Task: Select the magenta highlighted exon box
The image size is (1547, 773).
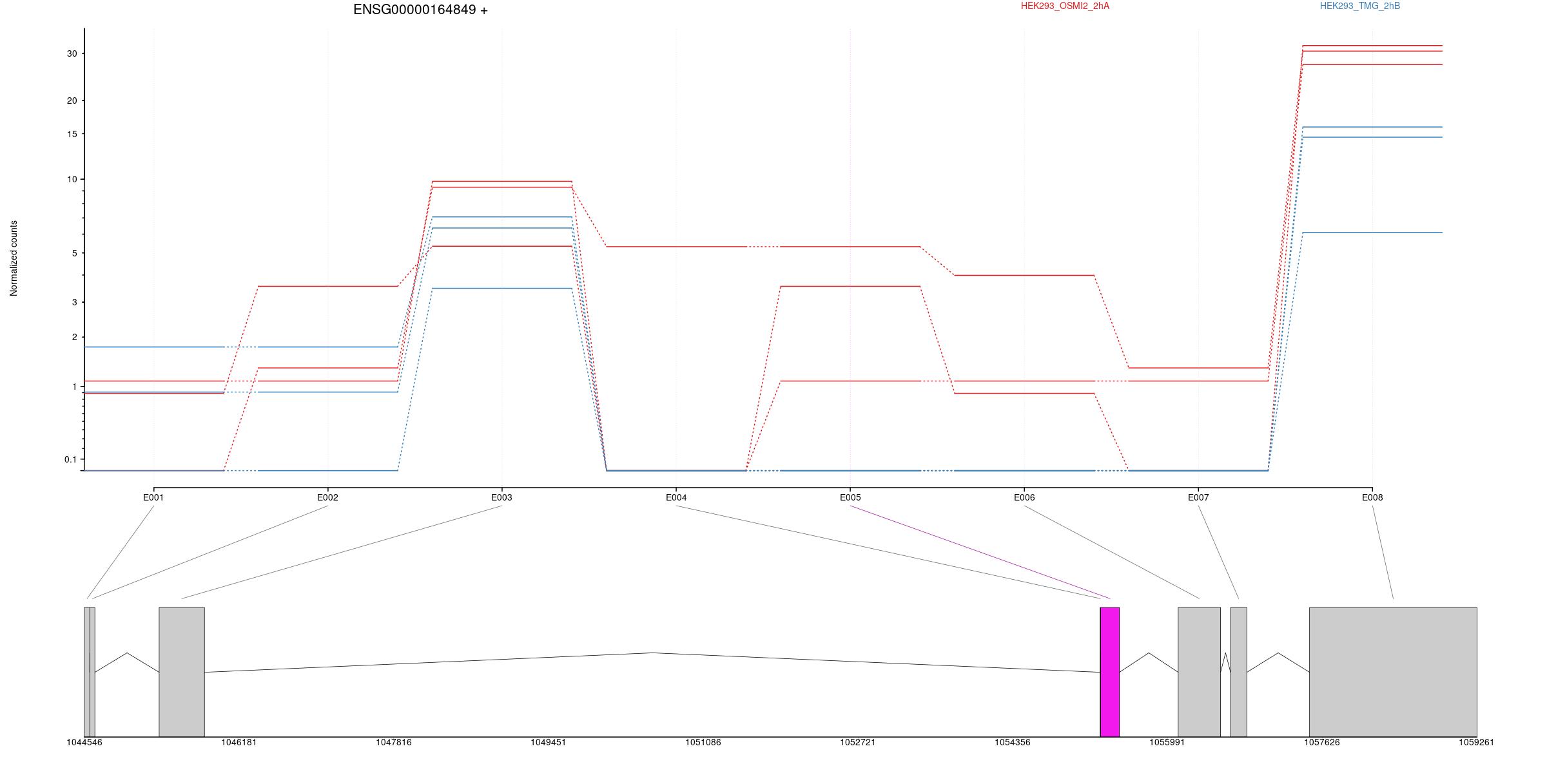Action: tap(1109, 672)
